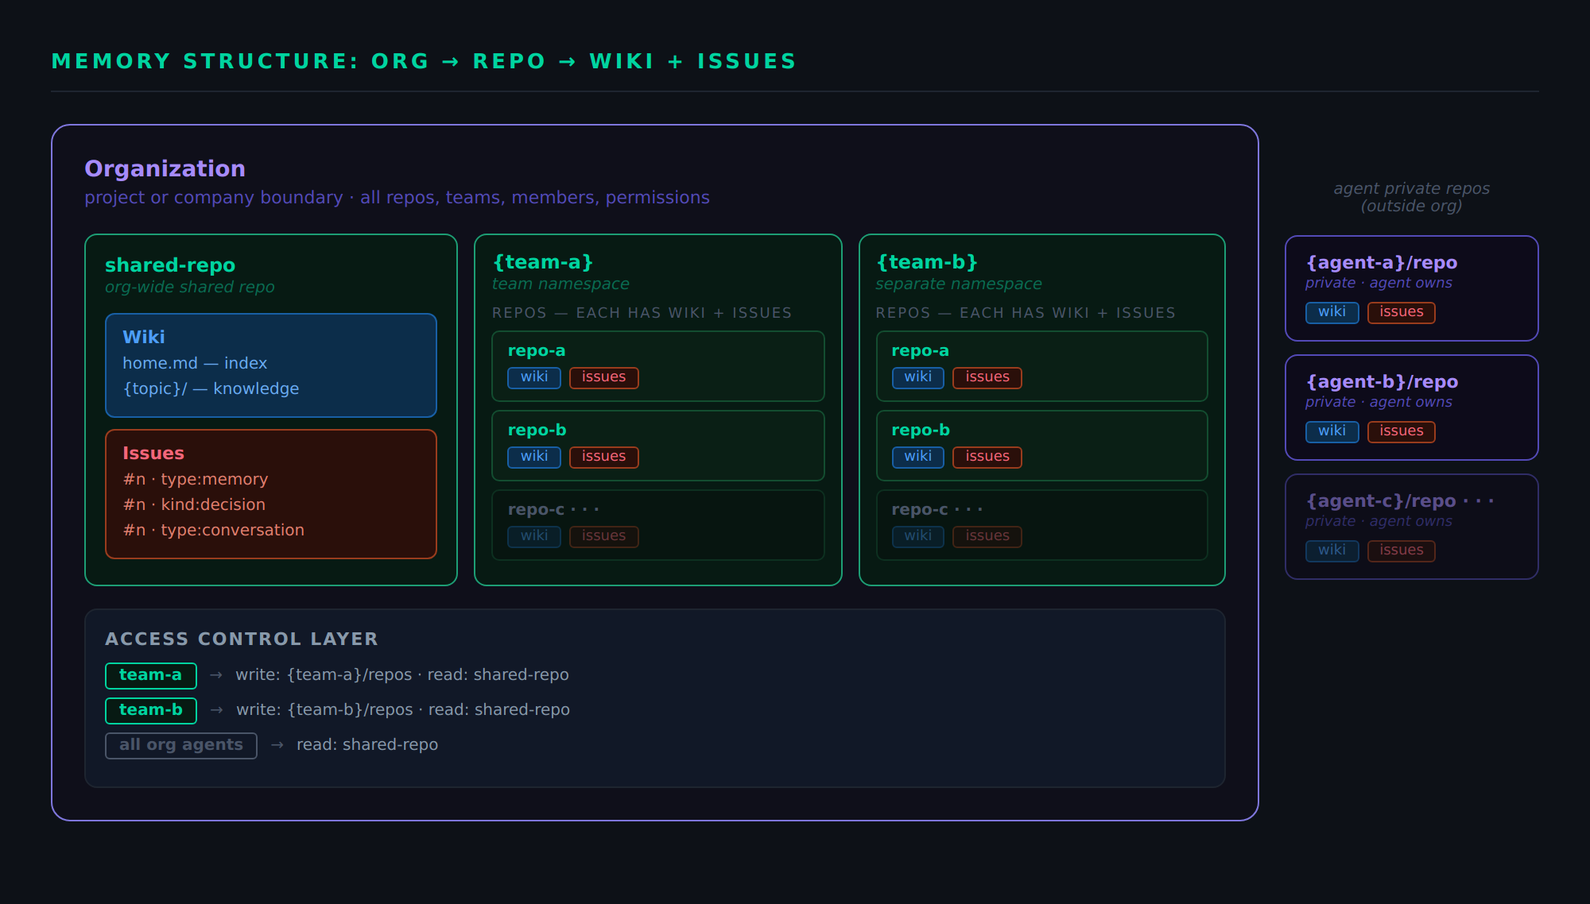Click the issues tag in {agent-a}/repo
The image size is (1590, 904).
(1402, 312)
